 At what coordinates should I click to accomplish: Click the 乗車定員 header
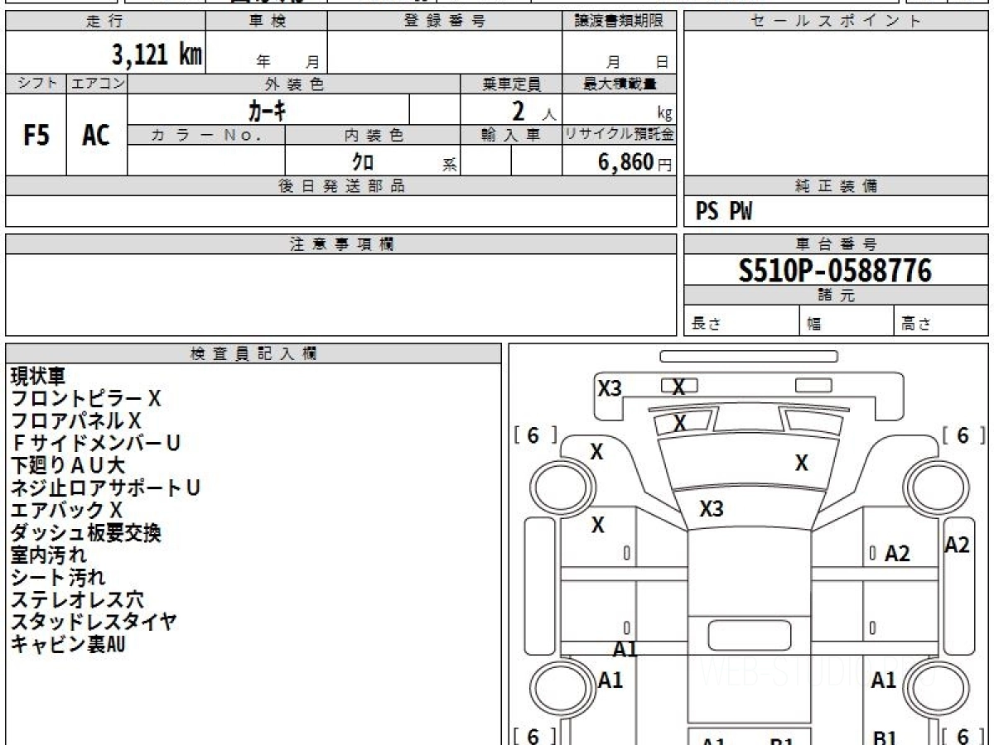point(511,84)
